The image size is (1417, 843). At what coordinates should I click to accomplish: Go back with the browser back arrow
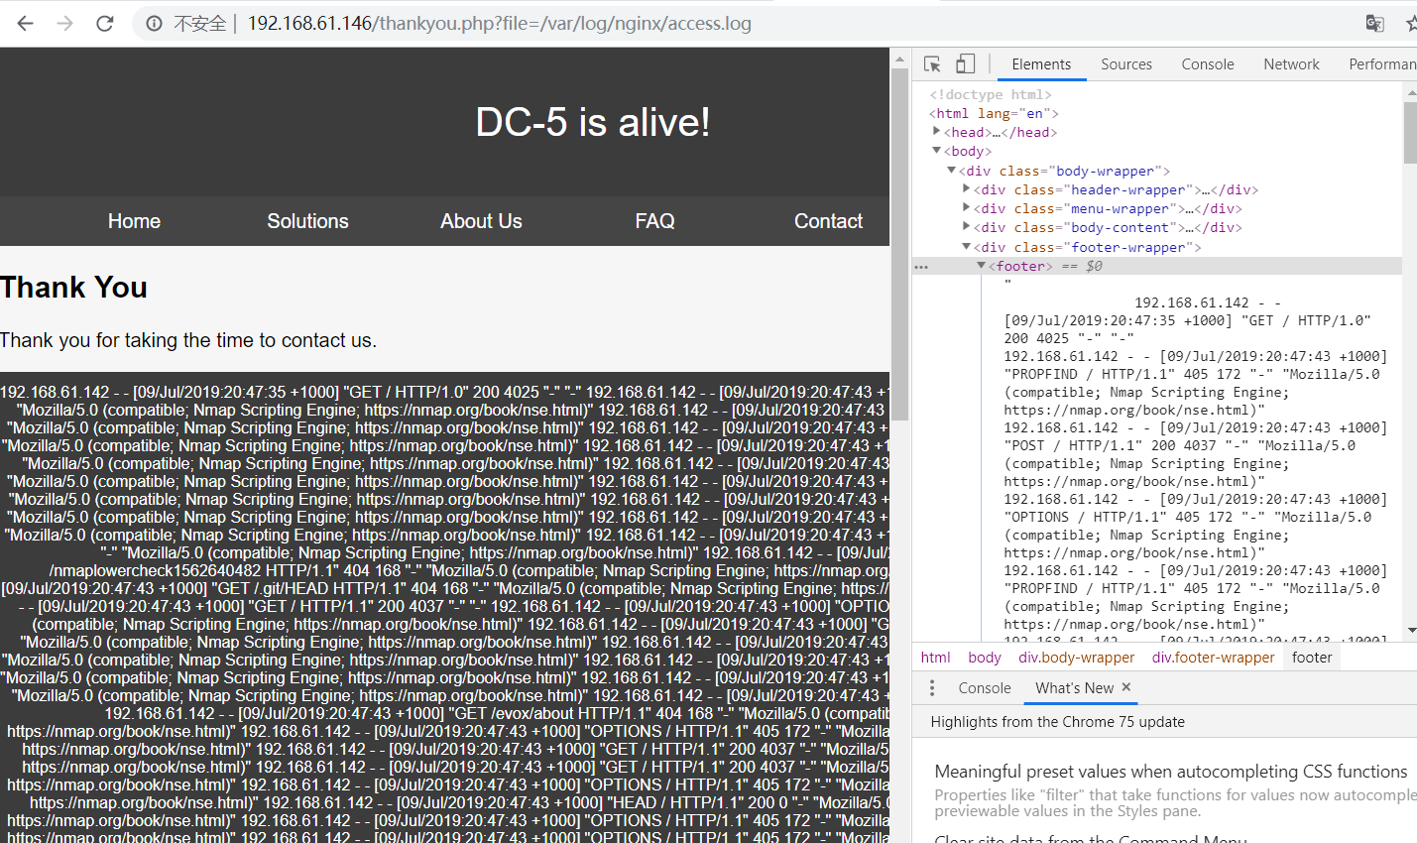pos(26,23)
